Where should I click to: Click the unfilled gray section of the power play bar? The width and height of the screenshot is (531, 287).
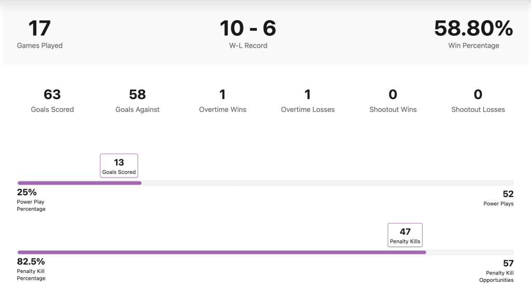click(x=327, y=183)
